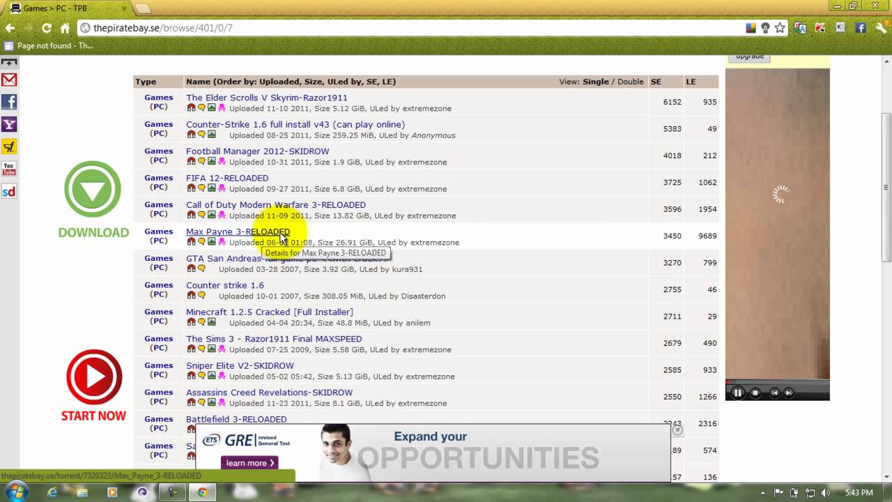Viewport: 892px width, 502px height.
Task: Pause the sidebar video player
Action: [x=737, y=393]
